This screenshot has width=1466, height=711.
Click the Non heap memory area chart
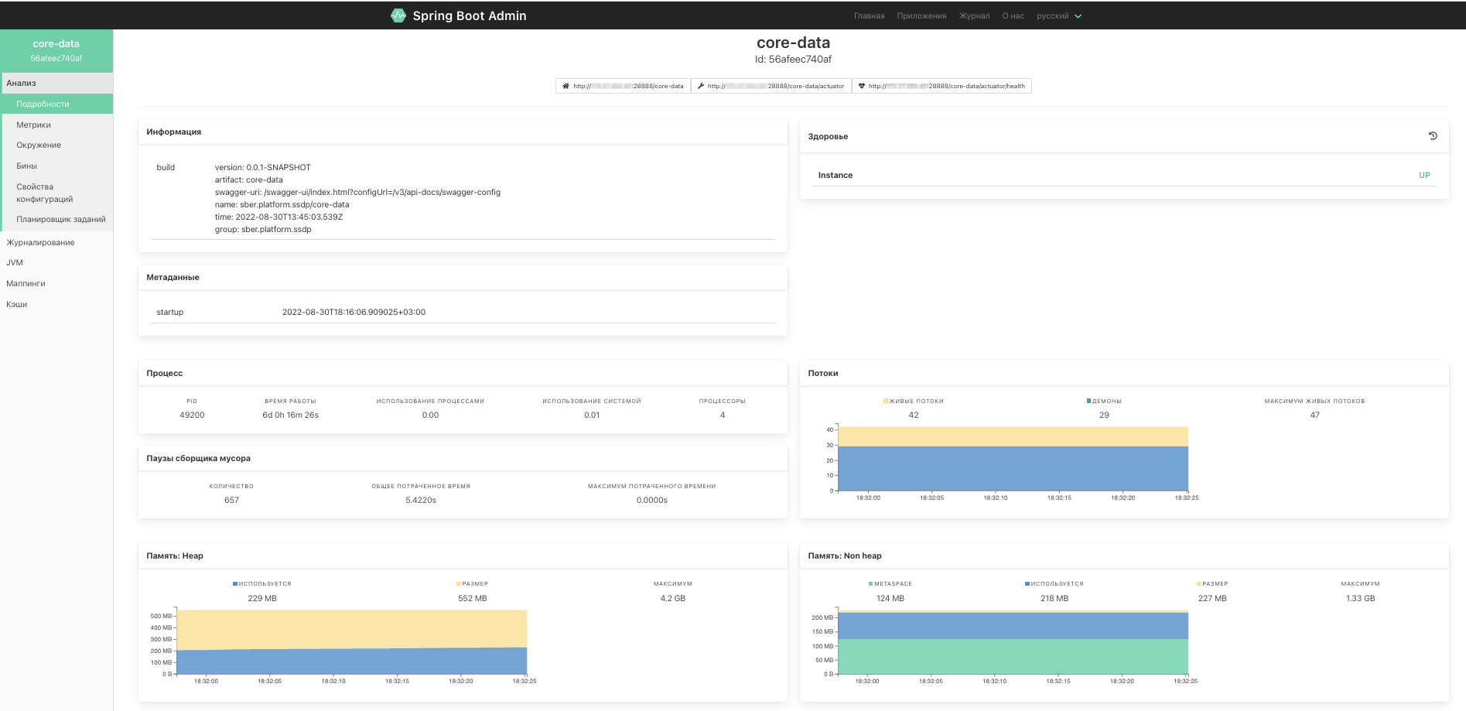1013,642
